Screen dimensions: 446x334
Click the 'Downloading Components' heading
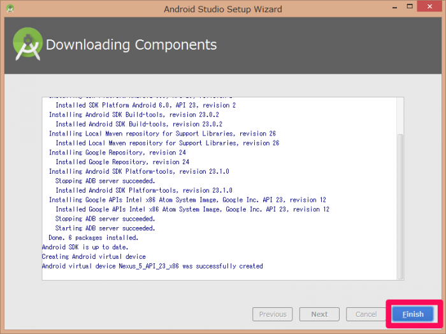pyautogui.click(x=131, y=45)
